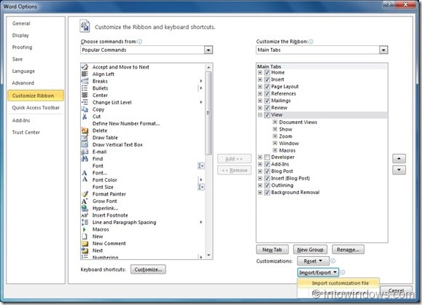Click the New Comment icon
This screenshot has width=422, height=305.
click(x=85, y=243)
